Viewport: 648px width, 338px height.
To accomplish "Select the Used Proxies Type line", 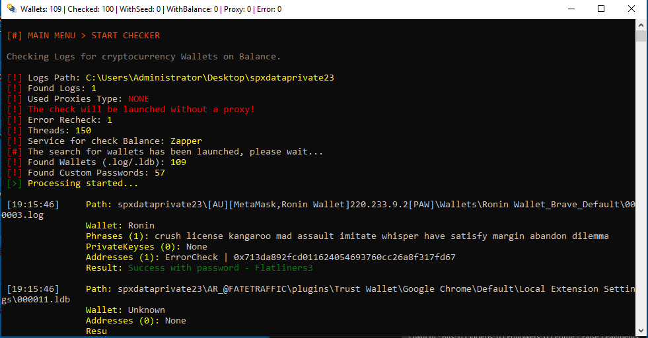I will (x=78, y=99).
